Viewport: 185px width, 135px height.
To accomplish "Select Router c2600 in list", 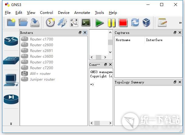I will click(54, 45).
